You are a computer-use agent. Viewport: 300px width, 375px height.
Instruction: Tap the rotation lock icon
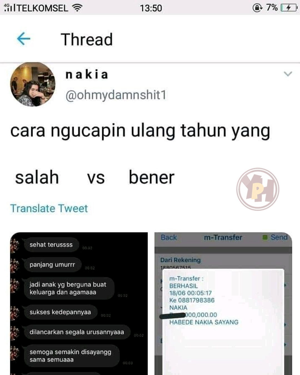pos(257,7)
